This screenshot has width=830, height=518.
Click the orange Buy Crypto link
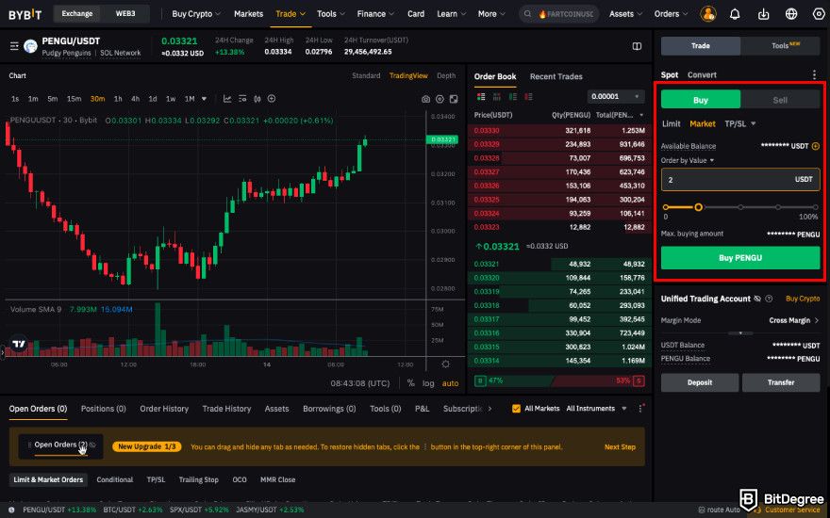click(x=803, y=299)
